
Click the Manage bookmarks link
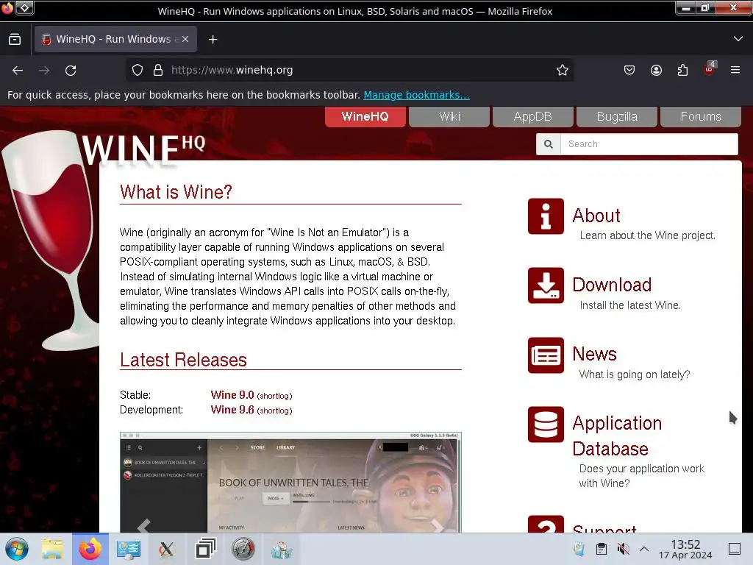416,95
